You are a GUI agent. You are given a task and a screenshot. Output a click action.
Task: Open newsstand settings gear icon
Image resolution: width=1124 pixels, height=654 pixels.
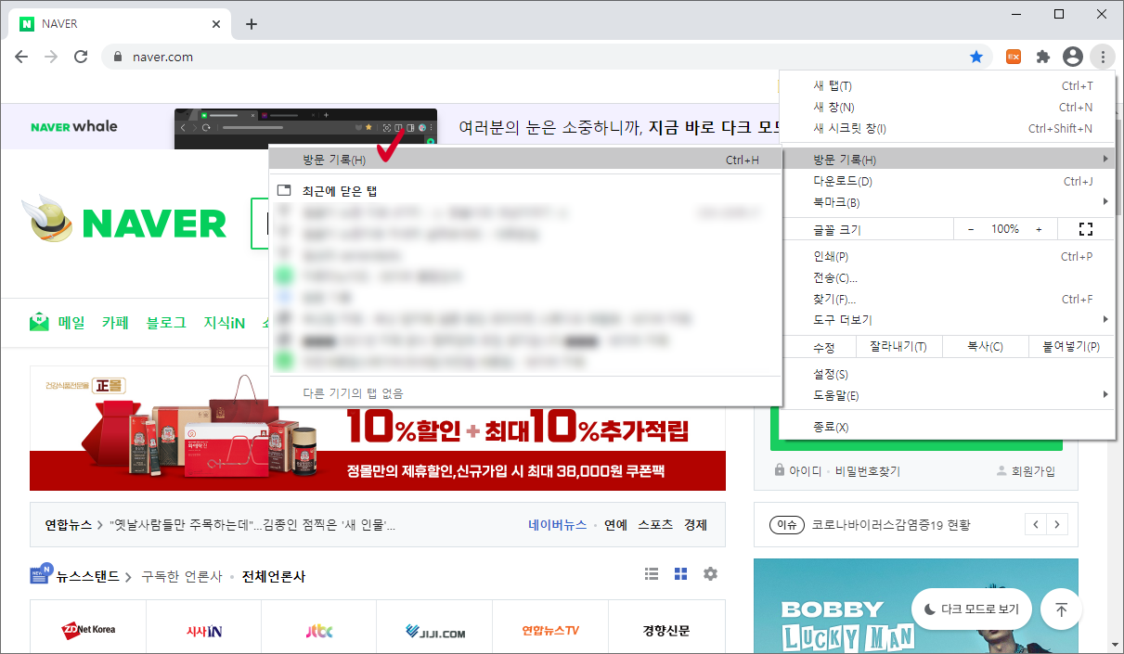point(710,574)
